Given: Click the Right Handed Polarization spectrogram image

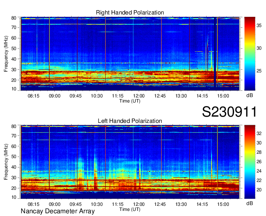Looking at the screenshot, I should pyautogui.click(x=130, y=54).
